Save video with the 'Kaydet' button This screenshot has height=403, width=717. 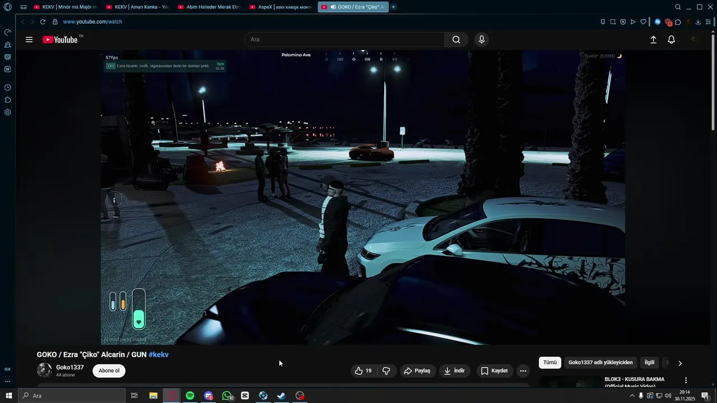[x=494, y=371]
